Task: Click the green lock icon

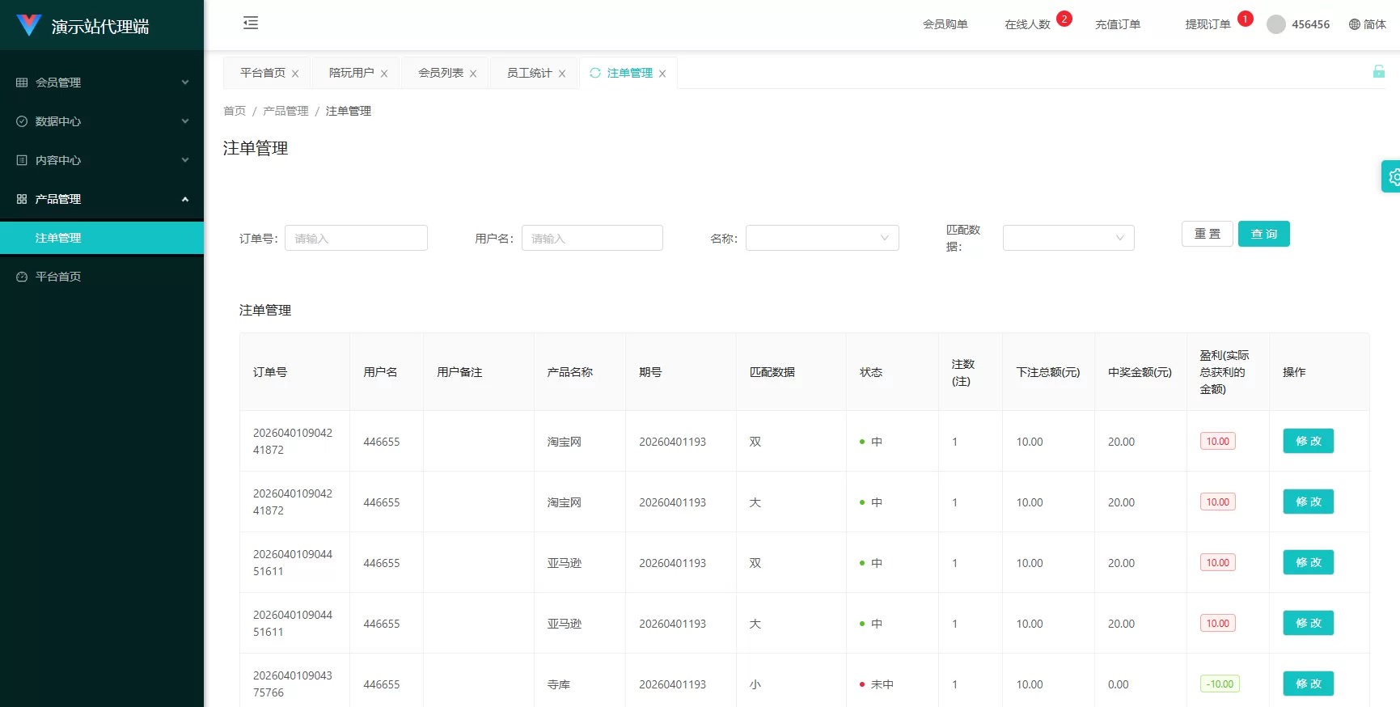Action: tap(1378, 72)
